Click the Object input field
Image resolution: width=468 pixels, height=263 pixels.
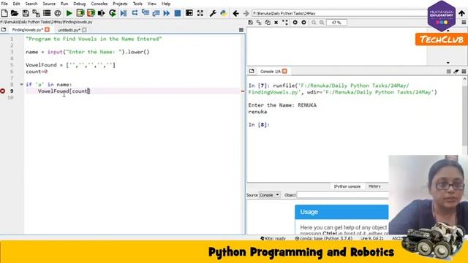coord(343,195)
